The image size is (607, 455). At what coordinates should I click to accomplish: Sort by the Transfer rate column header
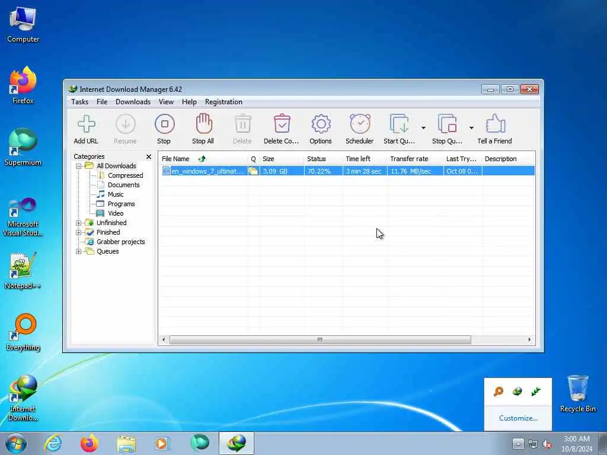[x=415, y=159]
